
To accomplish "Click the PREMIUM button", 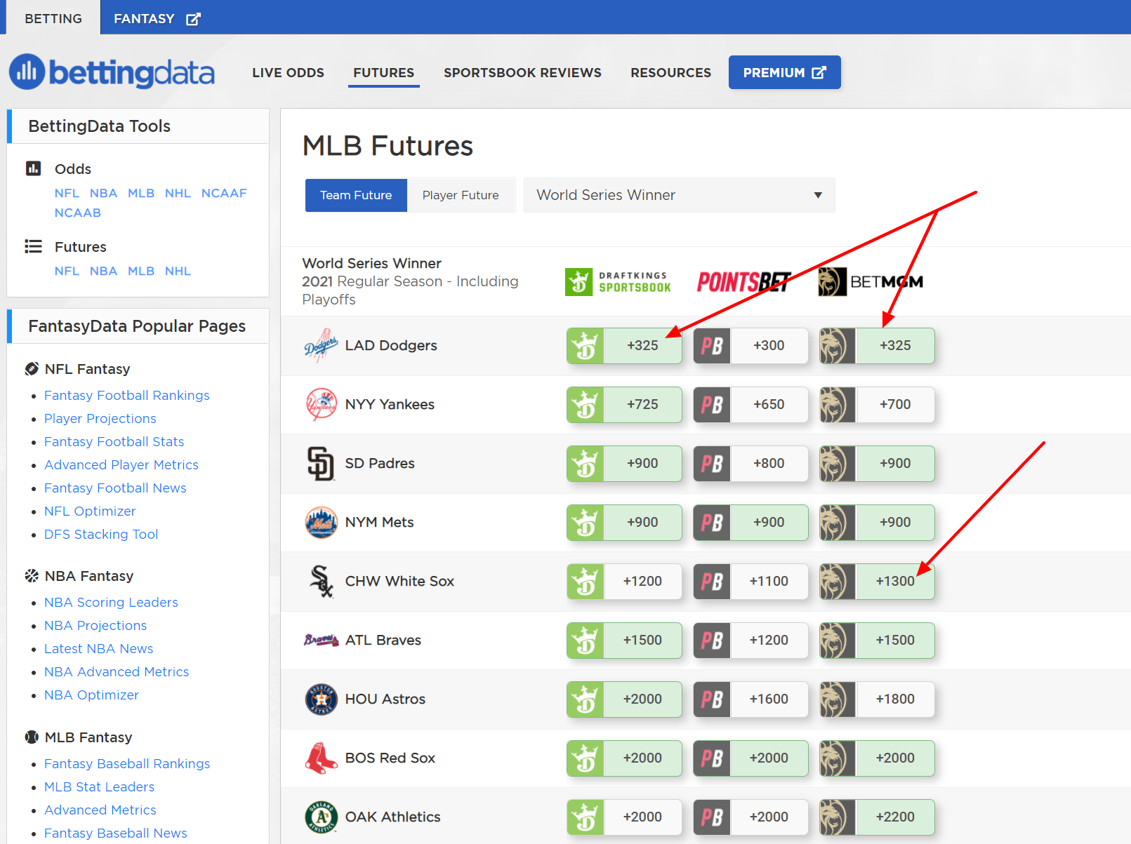I will (x=784, y=72).
